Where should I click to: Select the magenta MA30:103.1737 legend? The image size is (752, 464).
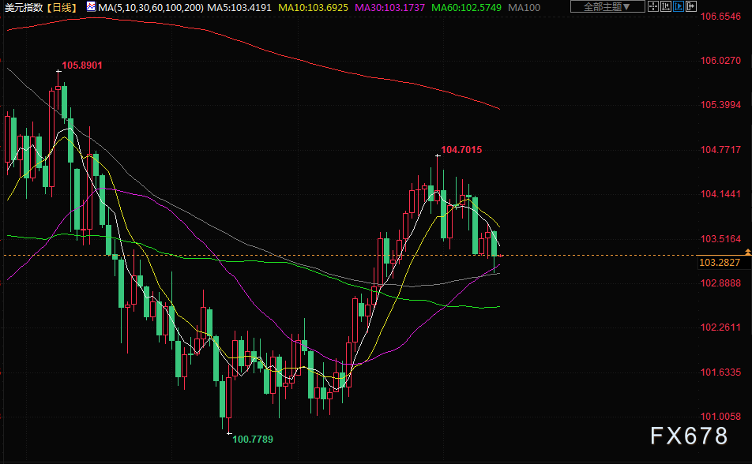point(391,7)
